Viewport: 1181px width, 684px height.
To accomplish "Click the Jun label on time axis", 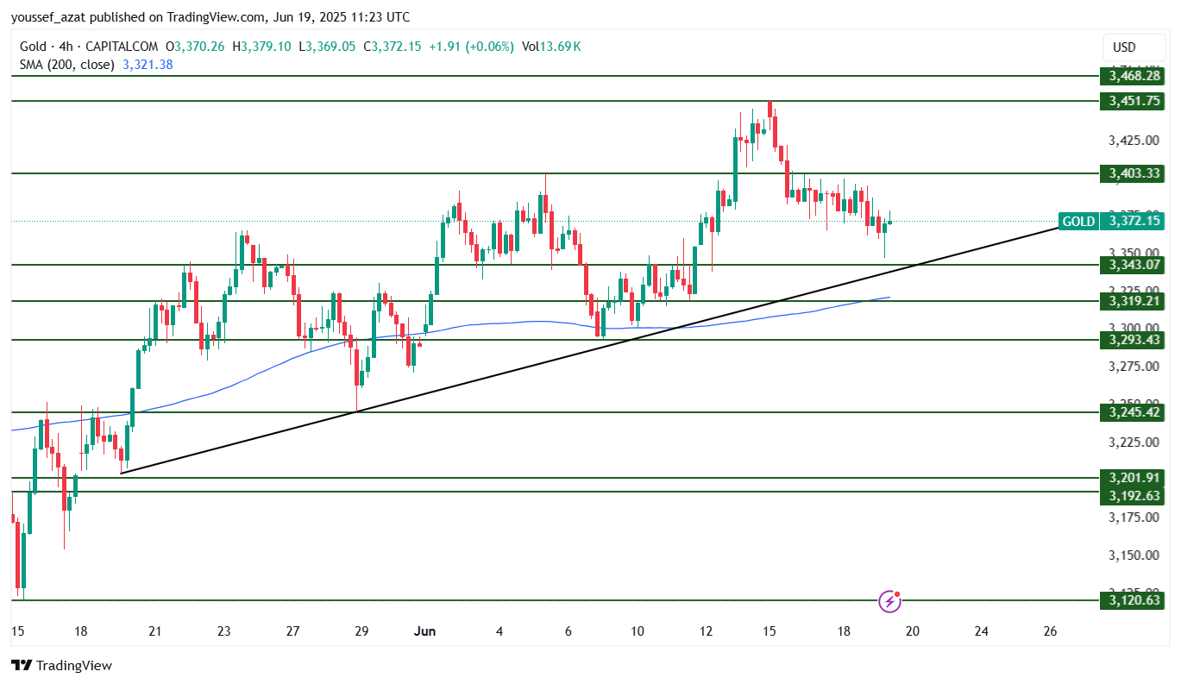I will [x=425, y=631].
